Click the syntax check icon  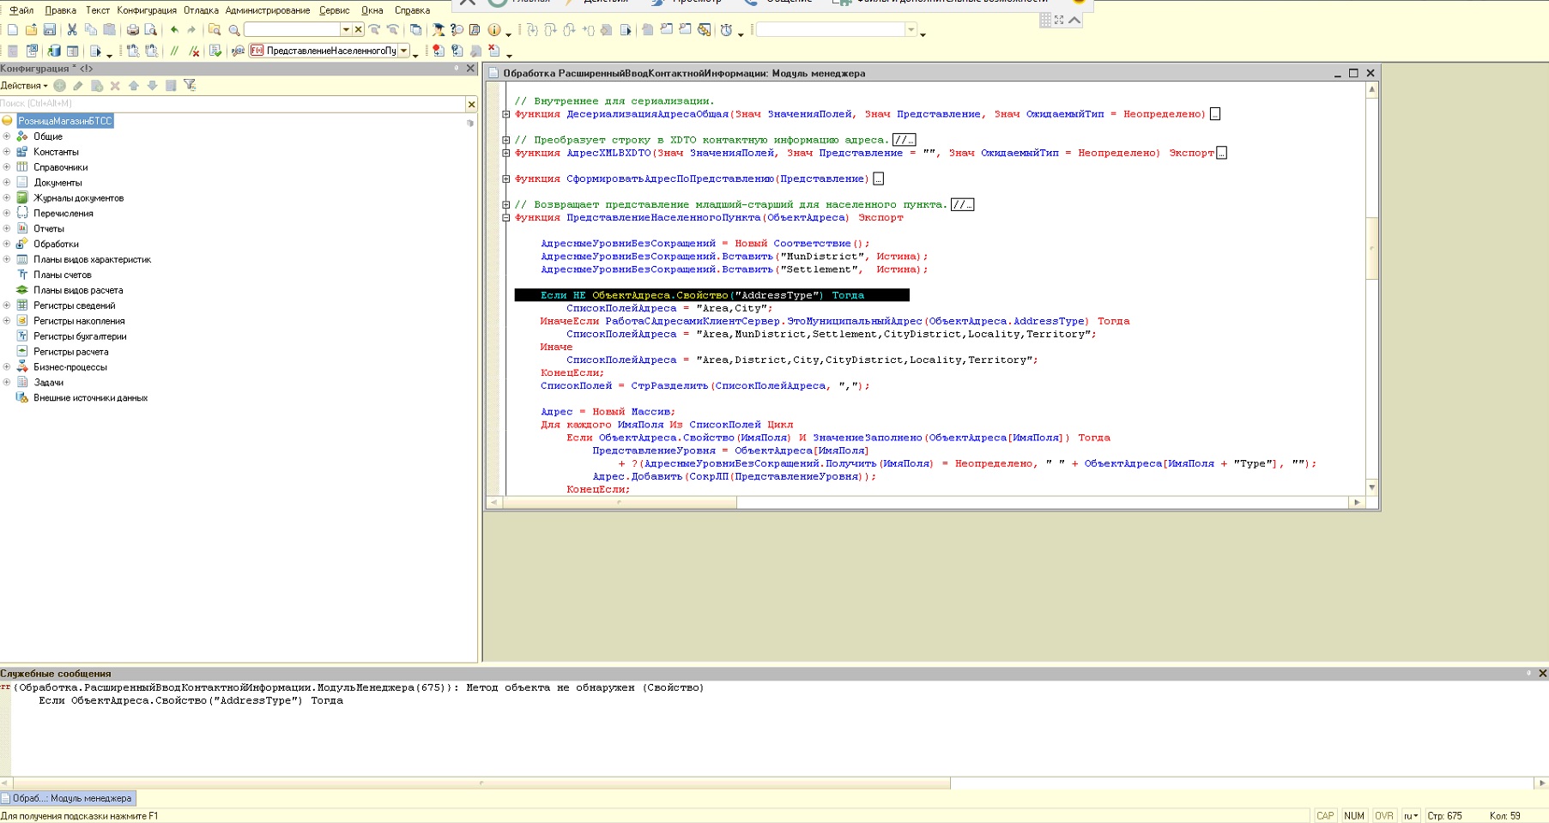[215, 51]
